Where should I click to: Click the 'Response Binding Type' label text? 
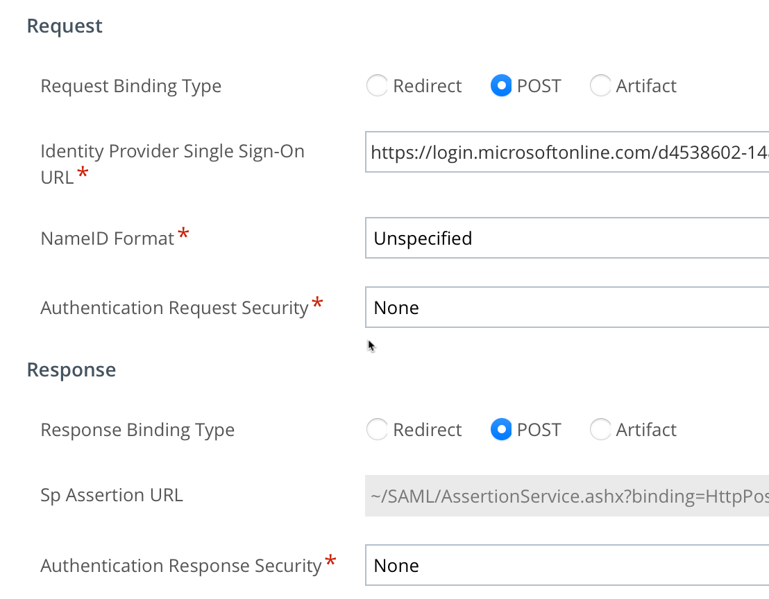tap(137, 431)
